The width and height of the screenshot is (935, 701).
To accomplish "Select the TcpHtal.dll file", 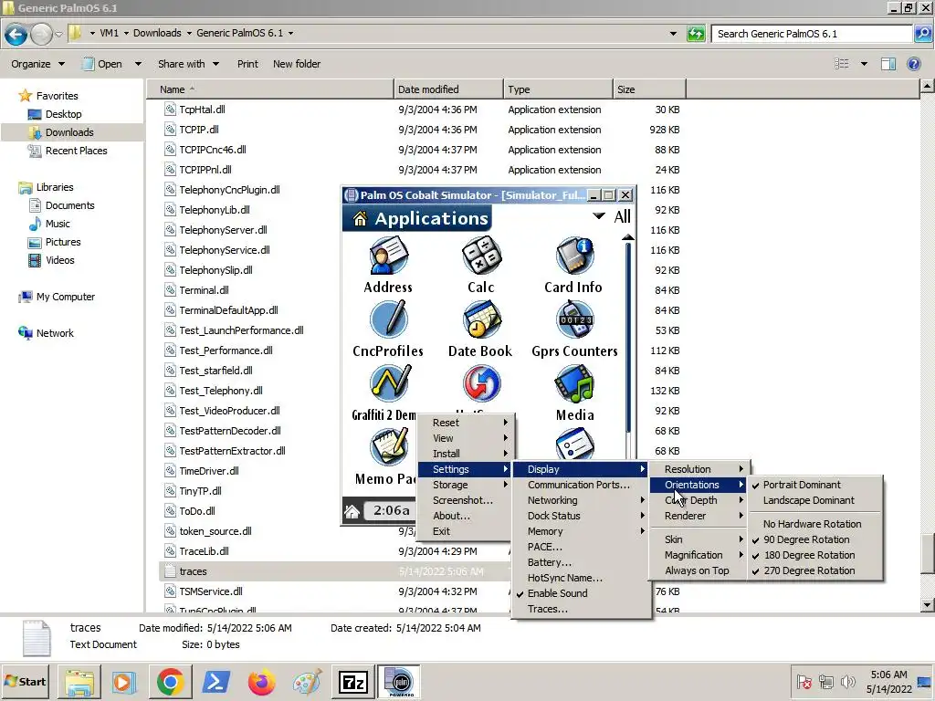I will click(x=202, y=110).
